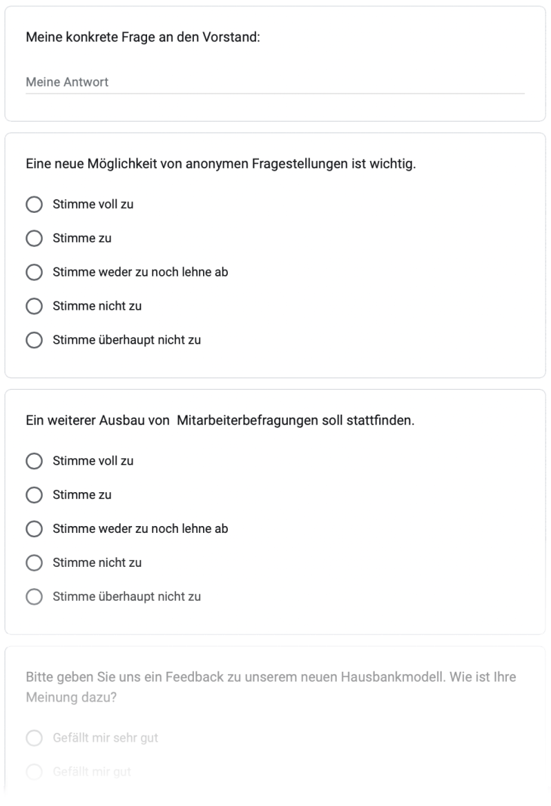Click the anonyme Fragestellungen question title

(x=220, y=165)
